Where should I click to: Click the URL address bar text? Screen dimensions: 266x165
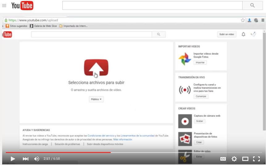[33, 20]
